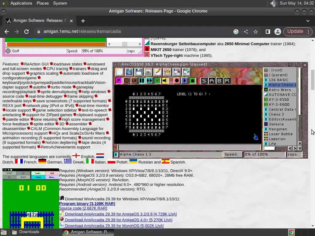Click the pencil edit icon in AmiArcadia toolbar
Viewport: 315px width, 236px height.
(x=158, y=72)
